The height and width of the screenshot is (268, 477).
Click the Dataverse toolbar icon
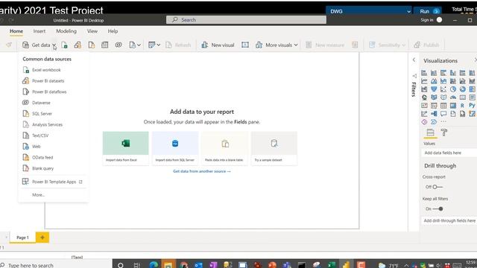pos(119,45)
